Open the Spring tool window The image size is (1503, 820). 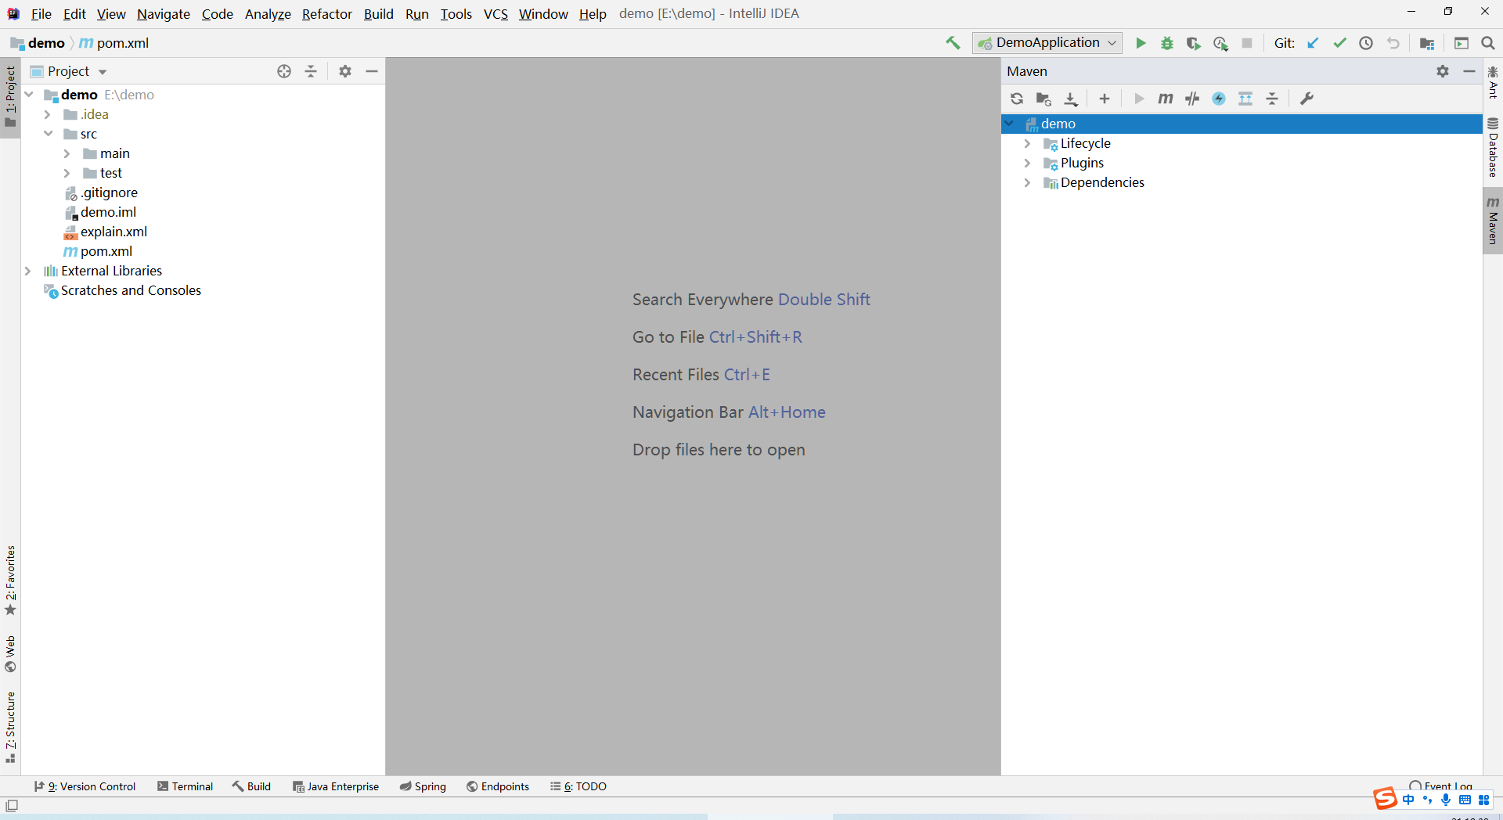click(423, 786)
